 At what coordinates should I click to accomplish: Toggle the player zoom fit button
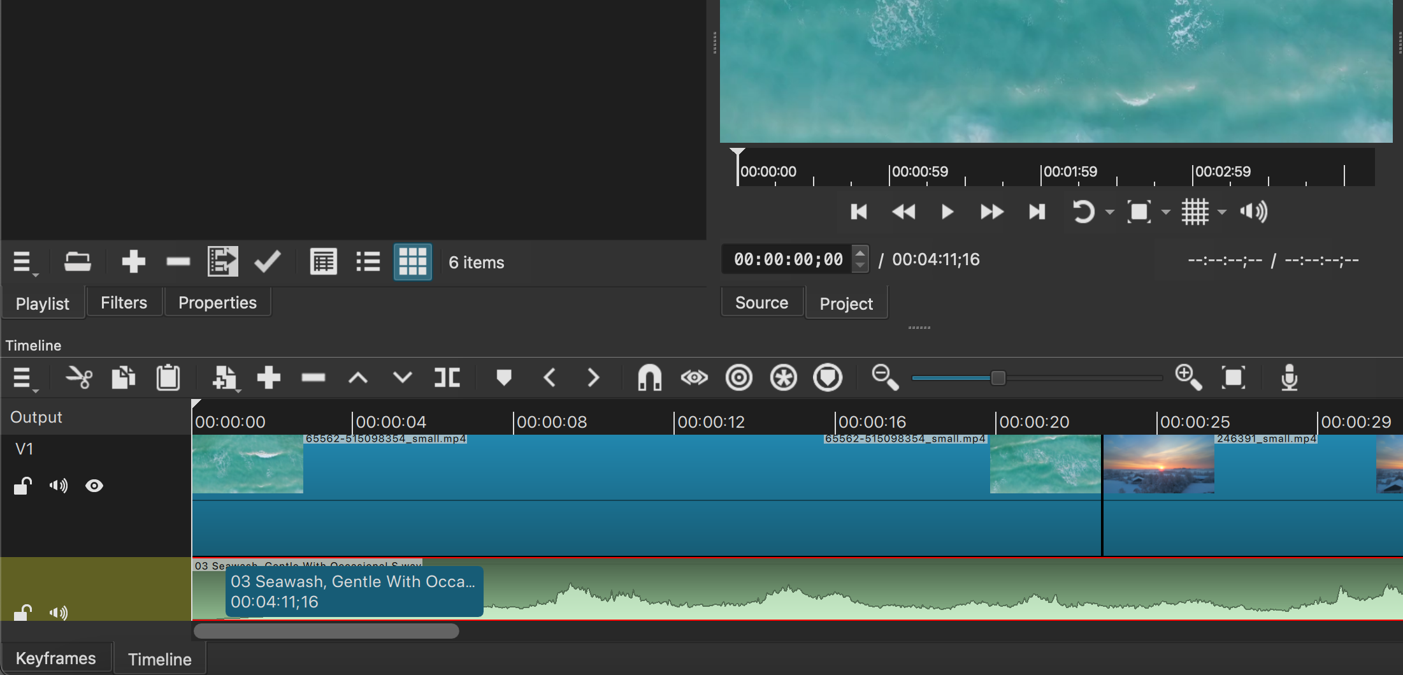pyautogui.click(x=1139, y=212)
